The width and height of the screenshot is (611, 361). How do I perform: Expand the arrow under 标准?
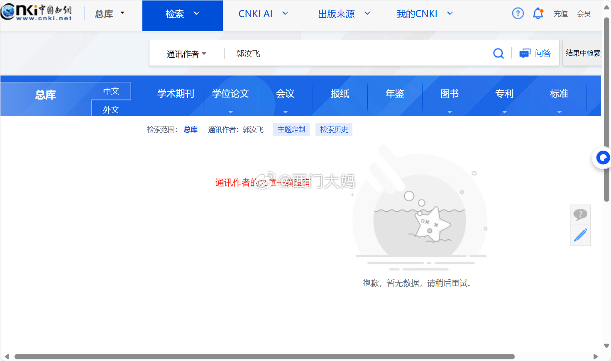559,112
